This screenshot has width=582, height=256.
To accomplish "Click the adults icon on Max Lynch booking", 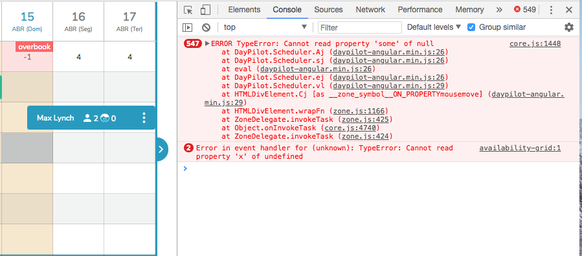I will [87, 119].
